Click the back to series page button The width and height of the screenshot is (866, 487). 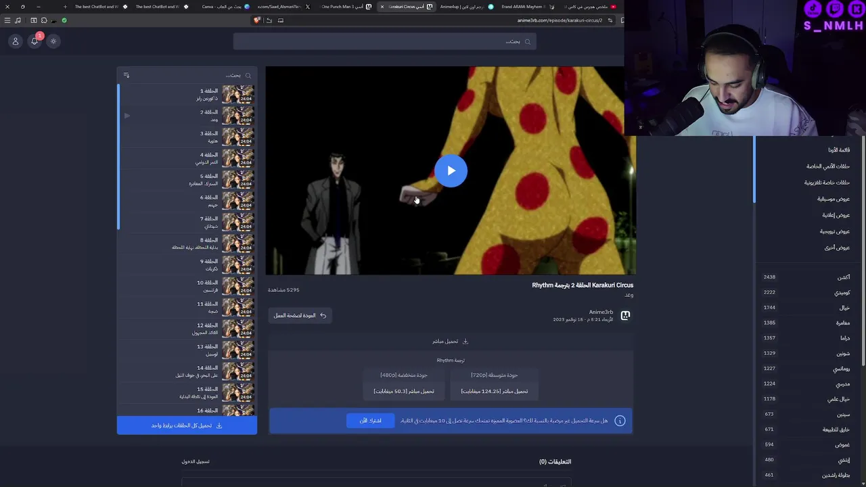(x=300, y=315)
